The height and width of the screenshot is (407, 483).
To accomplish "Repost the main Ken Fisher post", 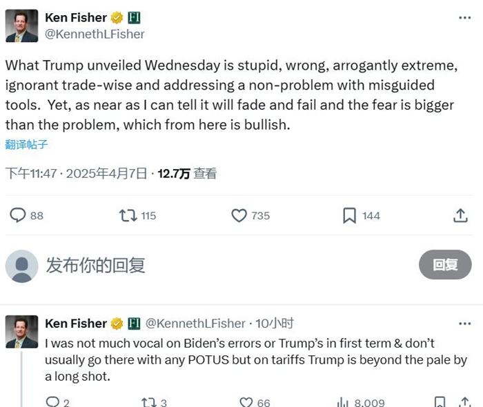I will point(128,215).
